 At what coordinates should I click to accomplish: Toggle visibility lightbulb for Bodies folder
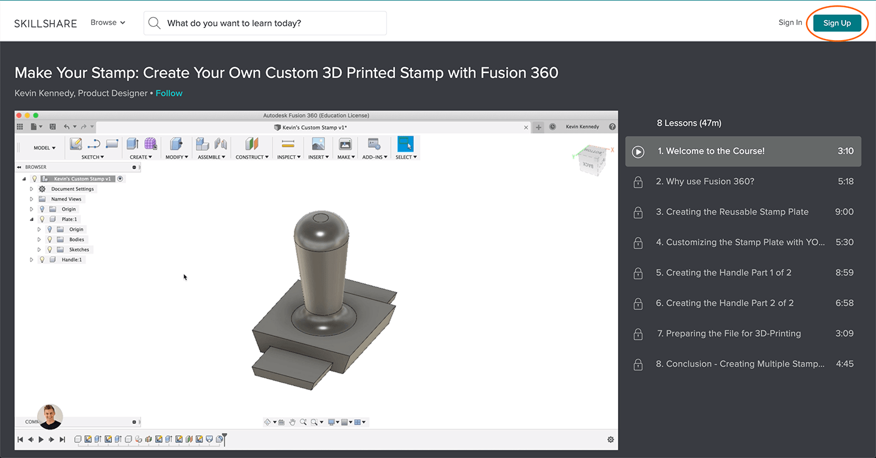pos(50,239)
